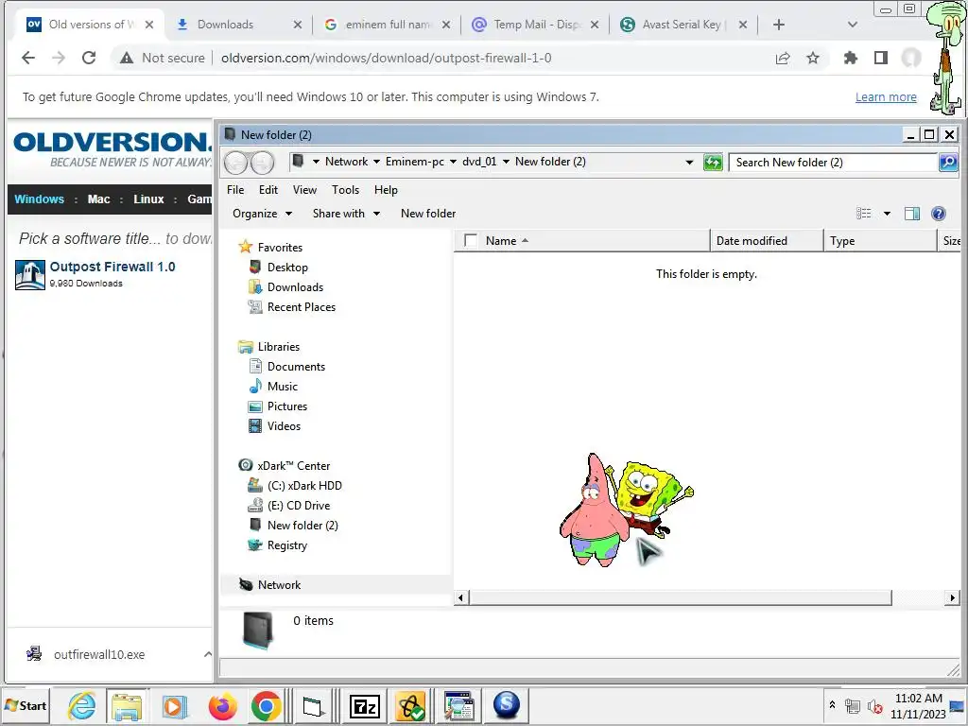Open the Help menu
Screen dimensions: 968x726
click(x=386, y=189)
